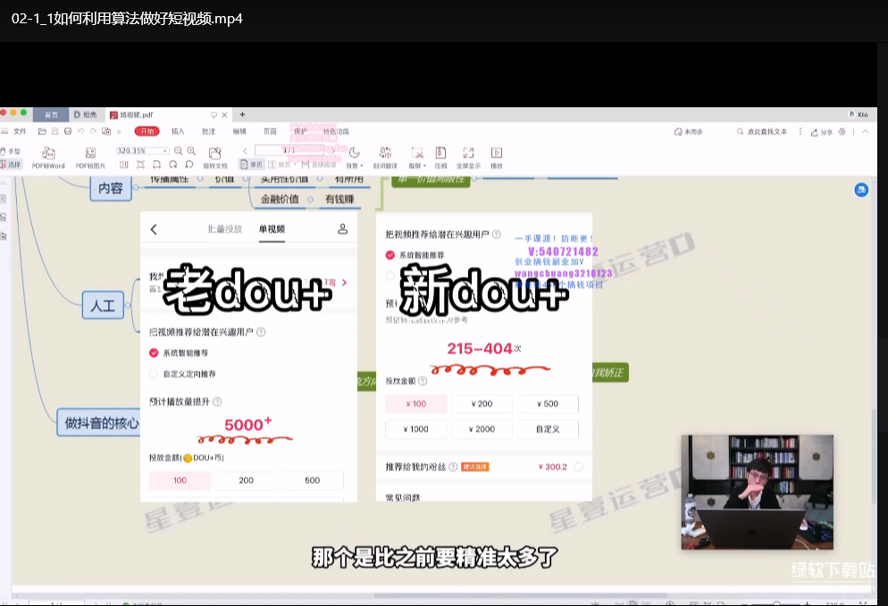Click the zoom out magnifier
The image size is (888, 606).
point(179,151)
